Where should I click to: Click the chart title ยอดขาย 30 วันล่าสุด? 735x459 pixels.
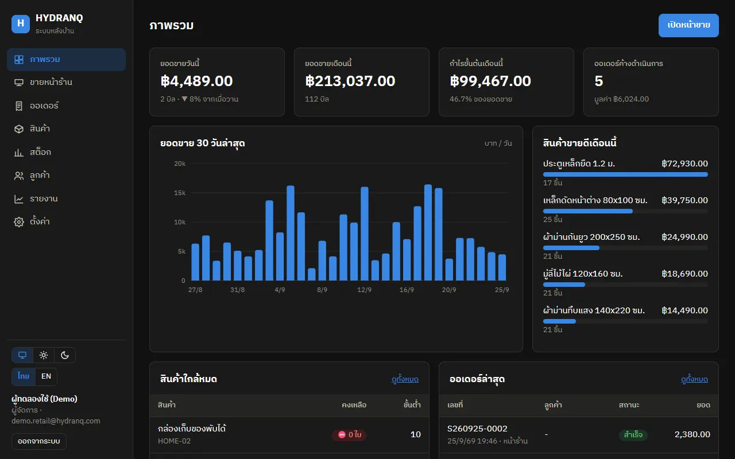pos(203,143)
